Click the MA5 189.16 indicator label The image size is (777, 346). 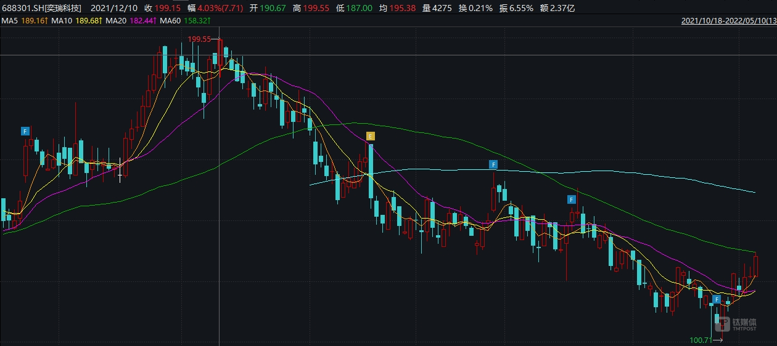(x=24, y=21)
